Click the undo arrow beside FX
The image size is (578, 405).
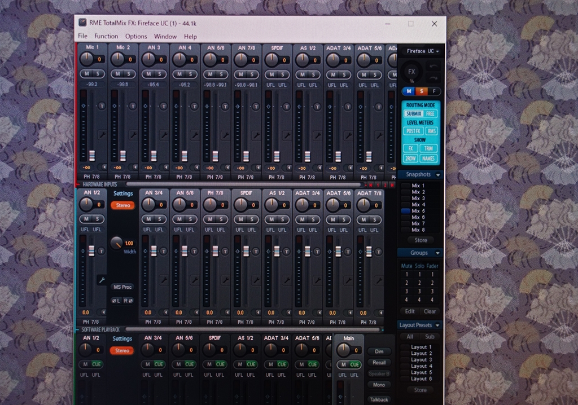(x=433, y=67)
